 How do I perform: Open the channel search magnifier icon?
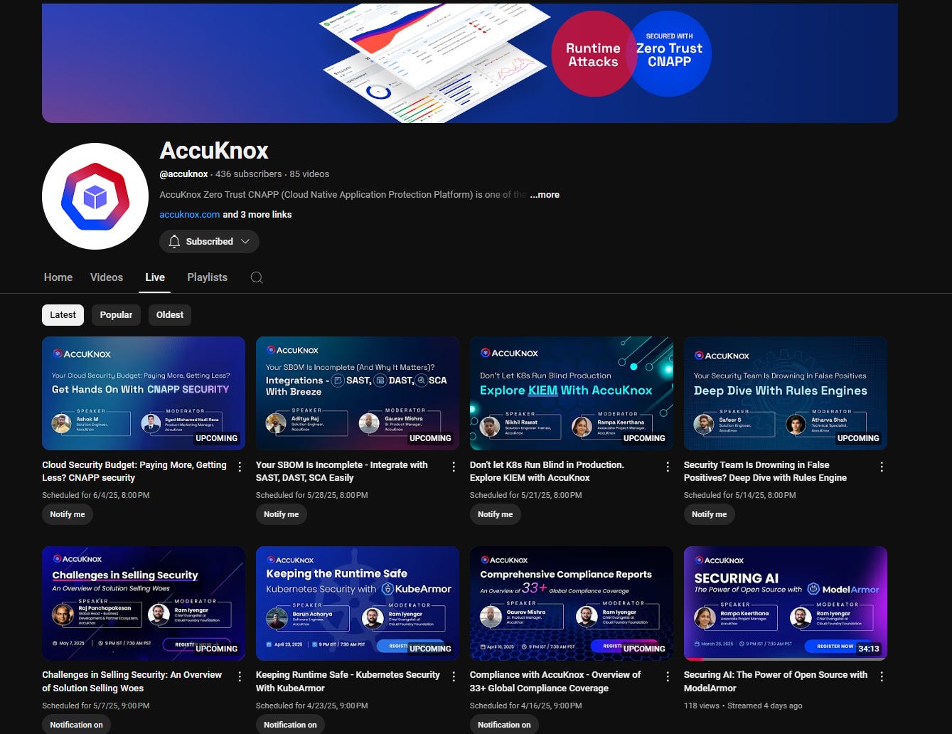[x=257, y=277]
